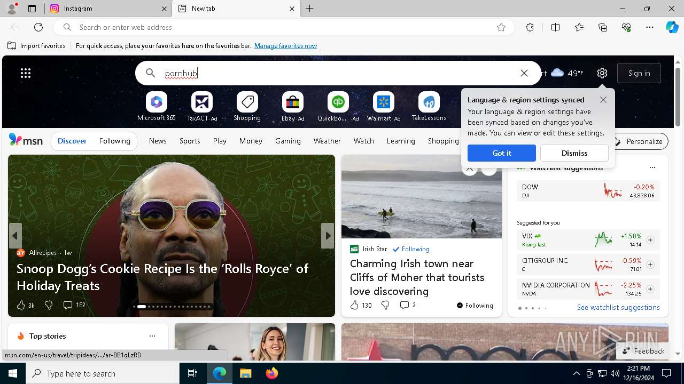
Task: Launch Firefox from the taskbar
Action: [x=272, y=373]
